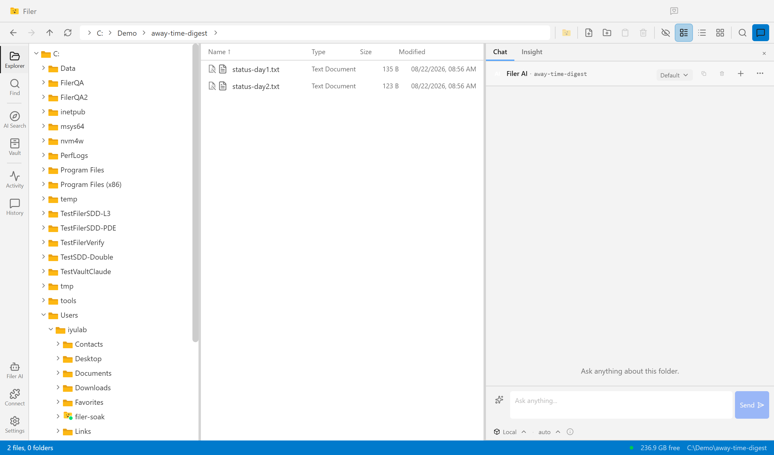Image resolution: width=774 pixels, height=455 pixels.
Task: Click the sparkle folder icon in toolbar
Action: pyautogui.click(x=566, y=33)
